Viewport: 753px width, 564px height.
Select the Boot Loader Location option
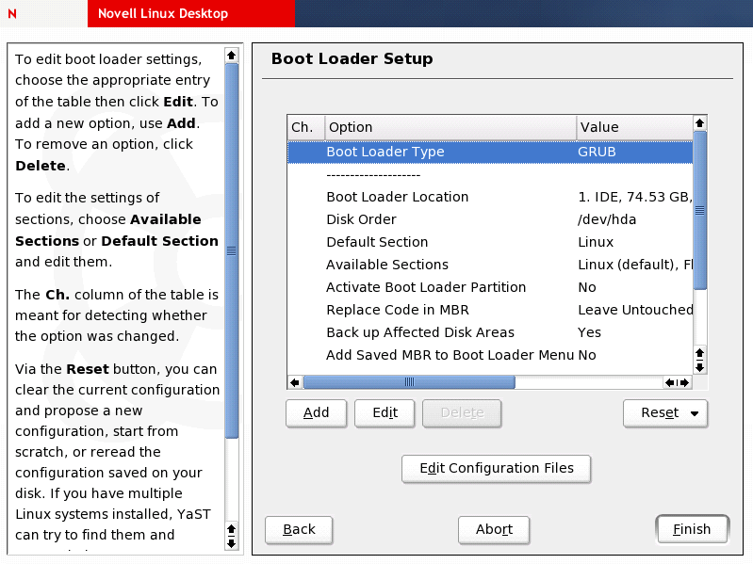point(397,197)
